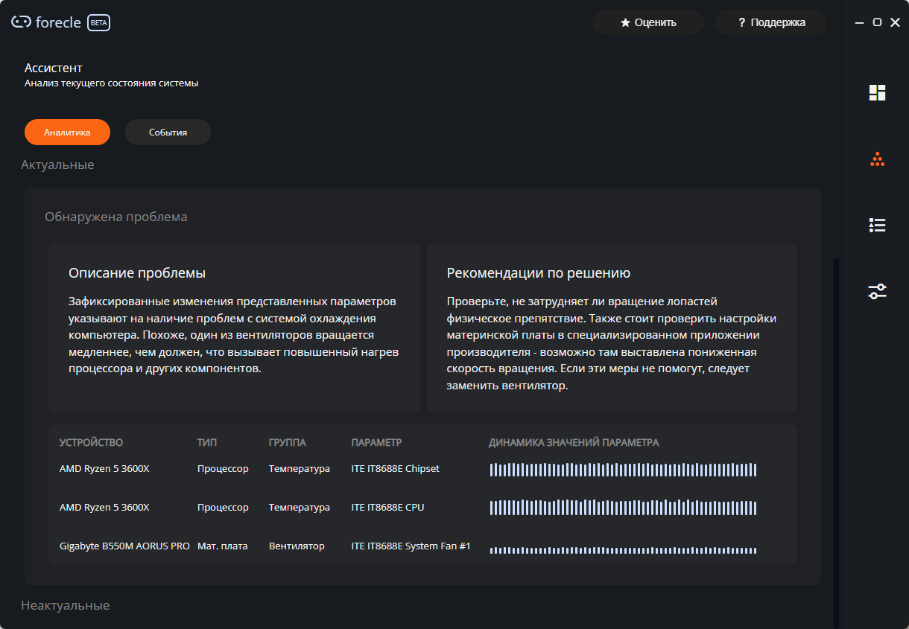This screenshot has height=629, width=909.
Task: Click the ПАРАМЕТР column header
Action: pos(376,443)
